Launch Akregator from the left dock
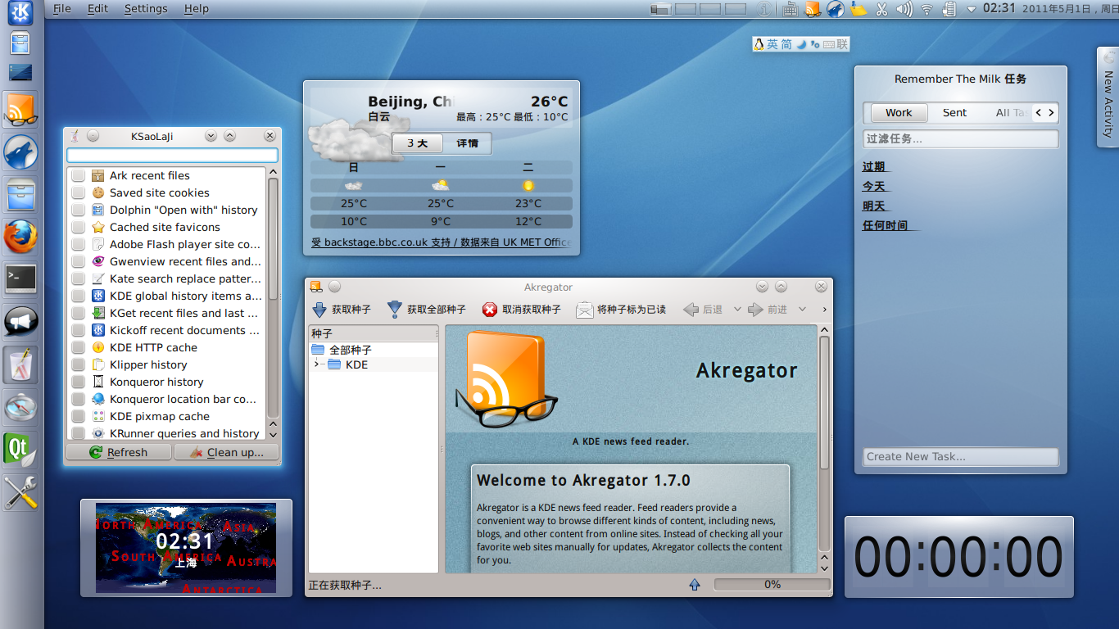The image size is (1119, 629). point(20,110)
